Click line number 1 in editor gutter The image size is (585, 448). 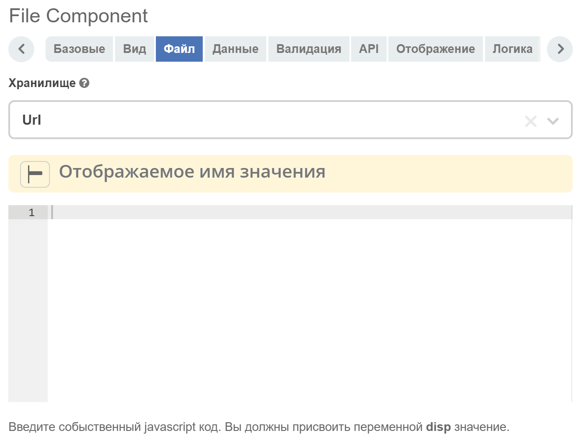click(32, 213)
